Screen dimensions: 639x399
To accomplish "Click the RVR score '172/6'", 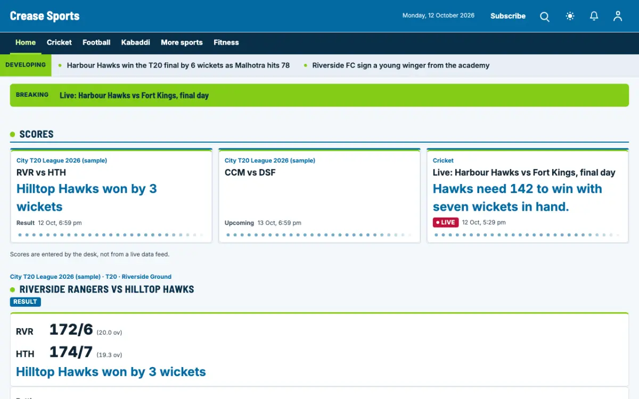I will 71,330.
